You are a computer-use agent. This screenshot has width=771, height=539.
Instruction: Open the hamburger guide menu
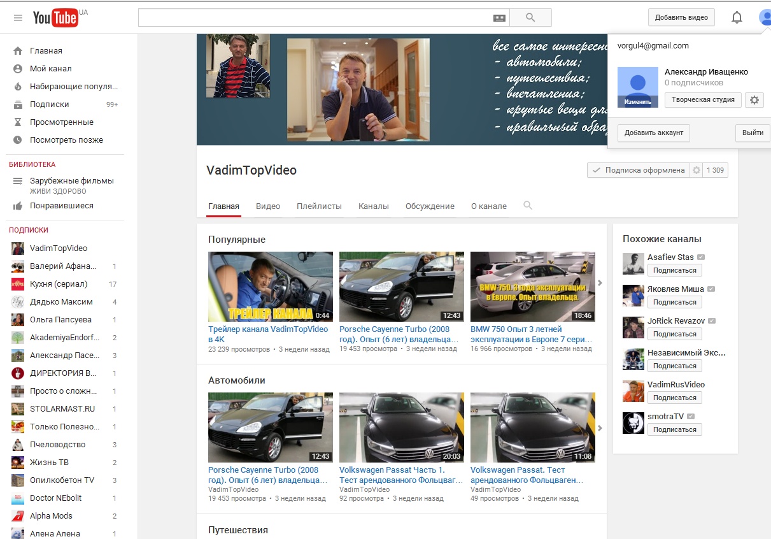(18, 18)
